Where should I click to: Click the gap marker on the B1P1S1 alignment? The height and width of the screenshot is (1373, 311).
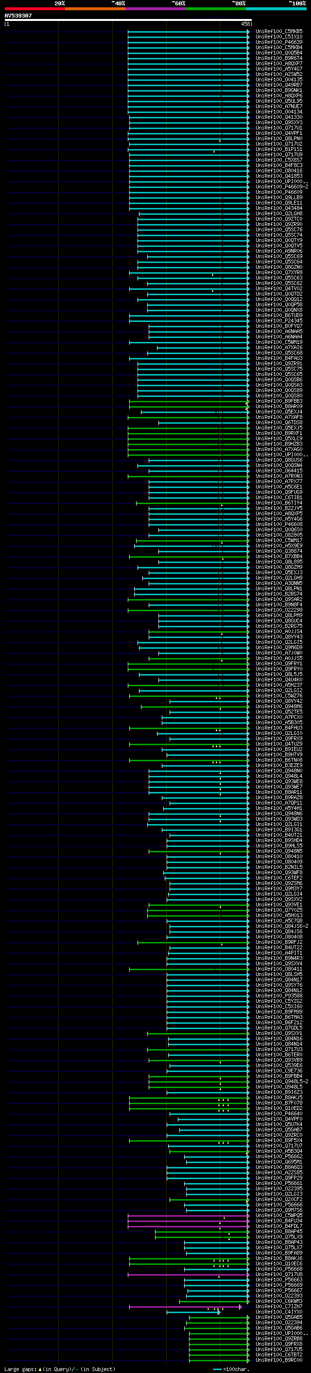click(214, 151)
